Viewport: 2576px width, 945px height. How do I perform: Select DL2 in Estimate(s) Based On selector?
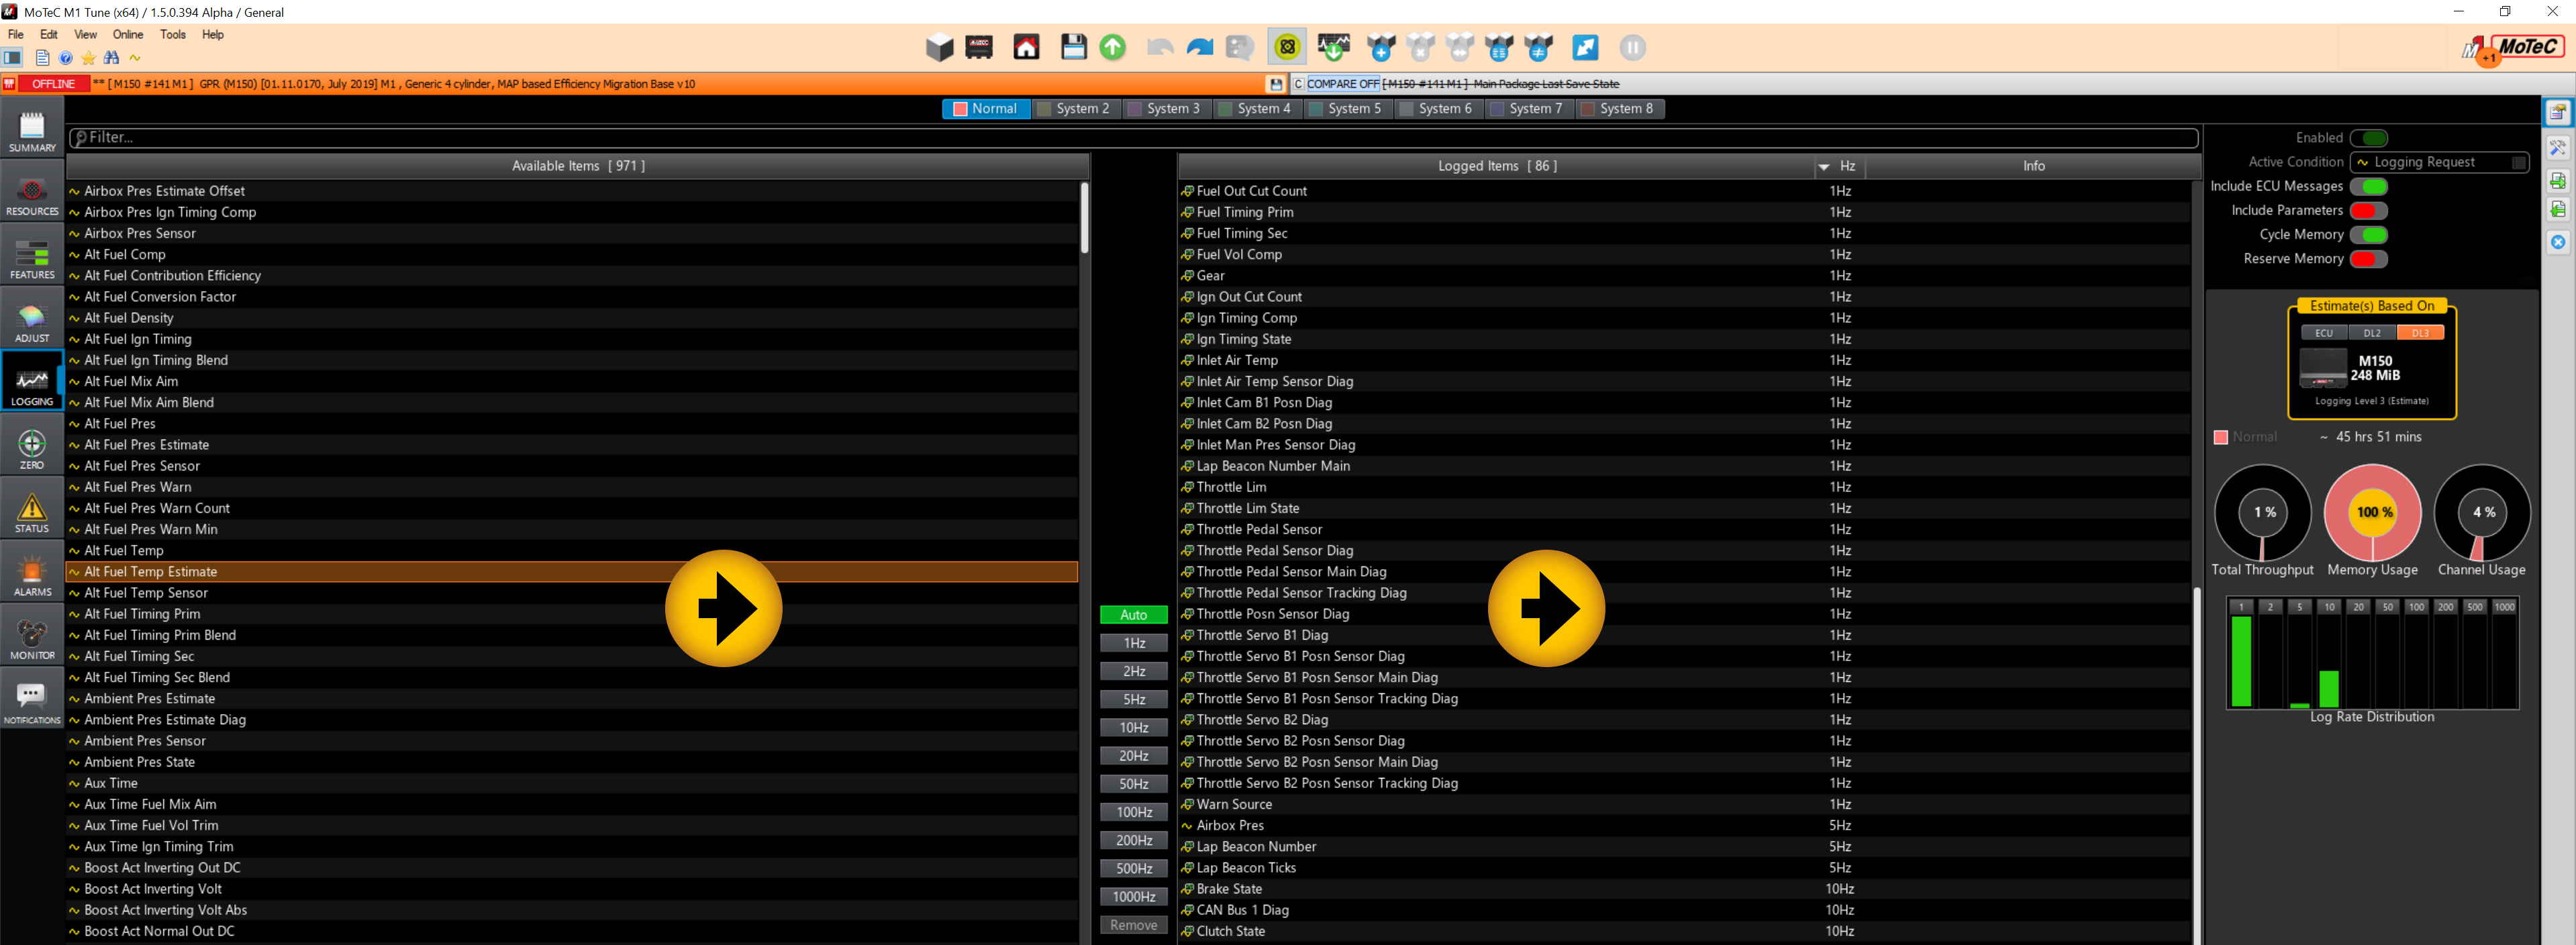pyautogui.click(x=2371, y=333)
